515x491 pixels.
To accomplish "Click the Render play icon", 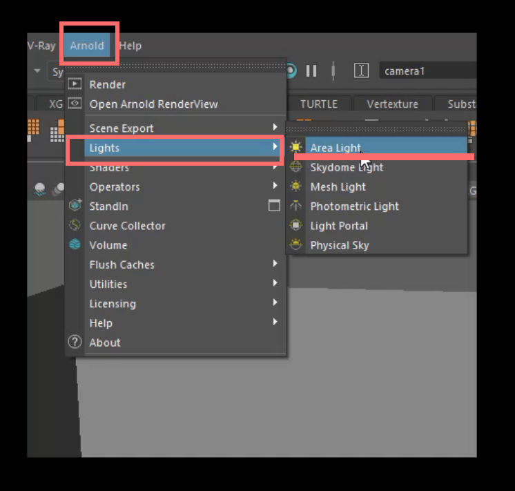I will (x=75, y=84).
